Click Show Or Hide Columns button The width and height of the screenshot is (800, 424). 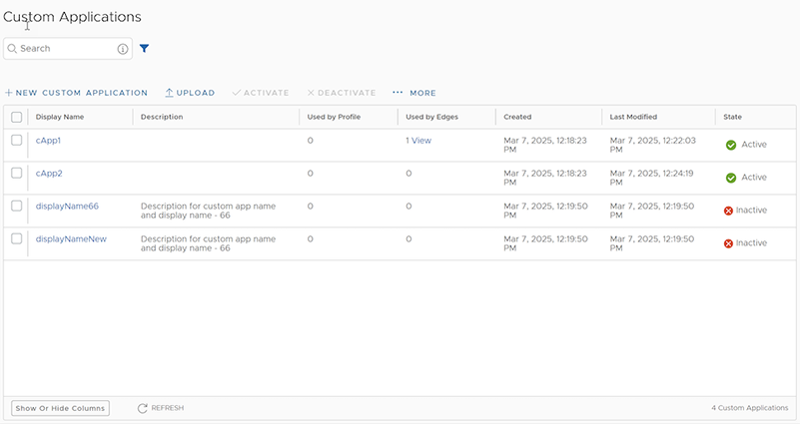point(60,408)
